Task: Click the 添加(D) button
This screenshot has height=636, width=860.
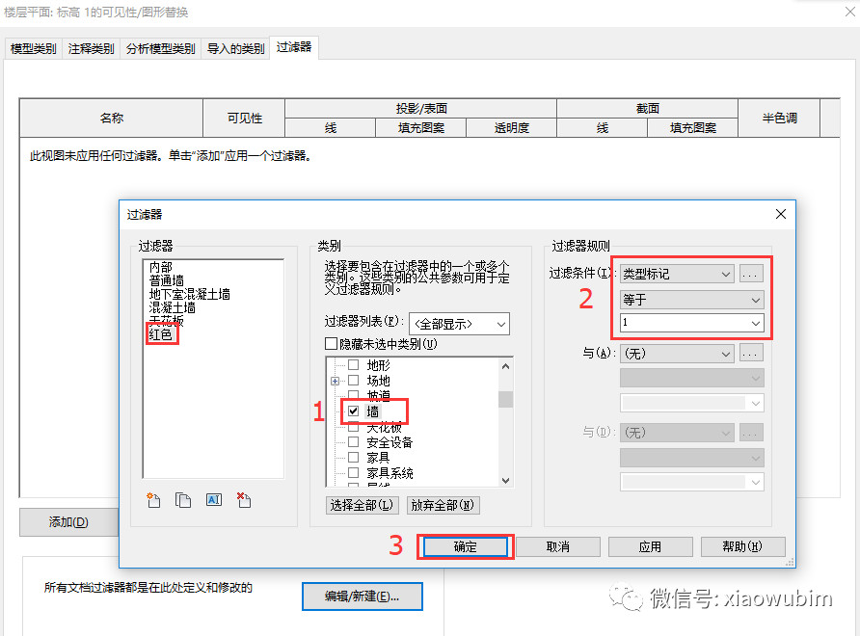Action: pyautogui.click(x=68, y=522)
